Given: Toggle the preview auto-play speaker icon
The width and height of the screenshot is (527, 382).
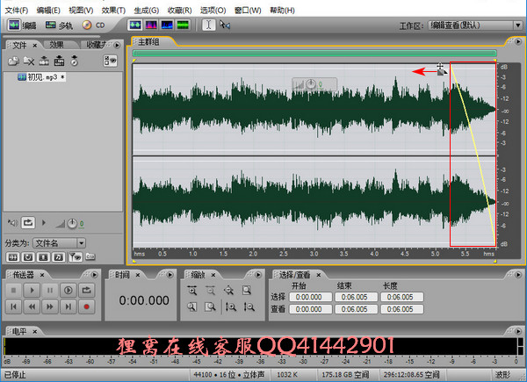Looking at the screenshot, I should coord(13,223).
